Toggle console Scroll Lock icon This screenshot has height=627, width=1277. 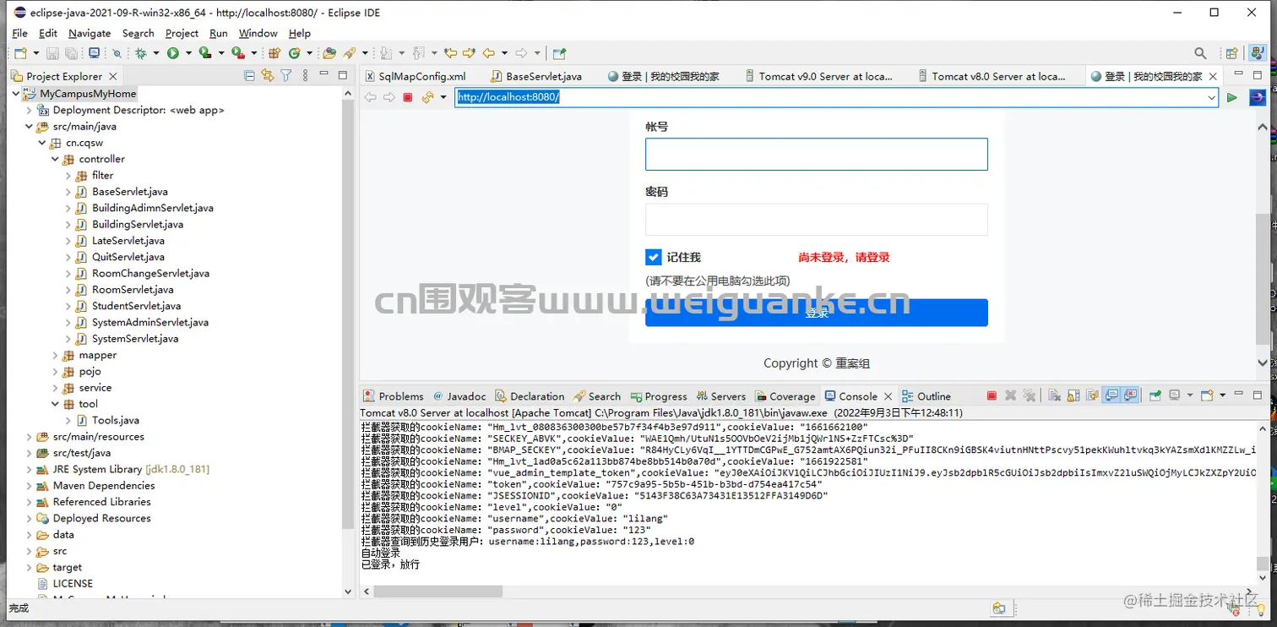click(1073, 395)
